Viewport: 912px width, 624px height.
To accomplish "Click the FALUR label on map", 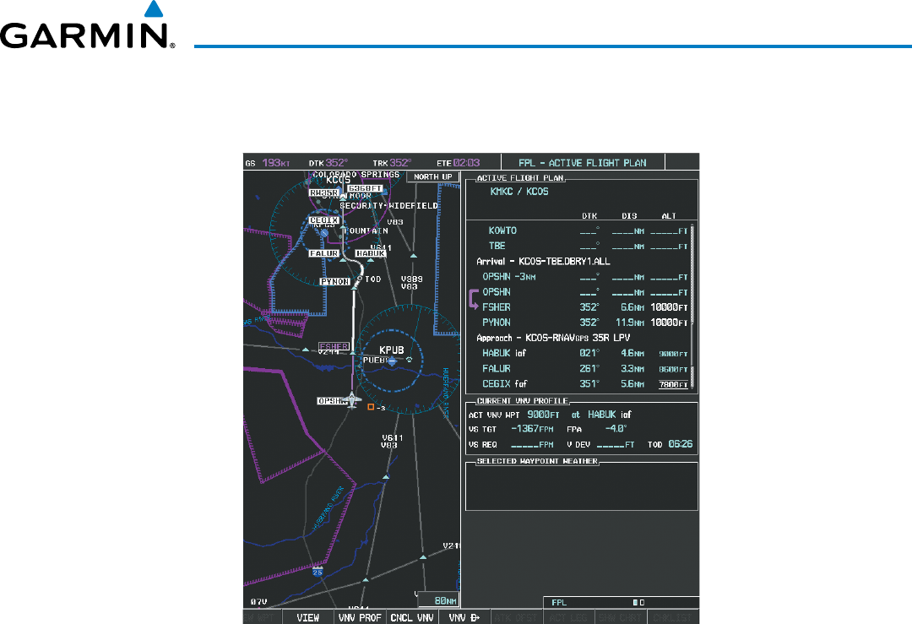I will pos(324,253).
